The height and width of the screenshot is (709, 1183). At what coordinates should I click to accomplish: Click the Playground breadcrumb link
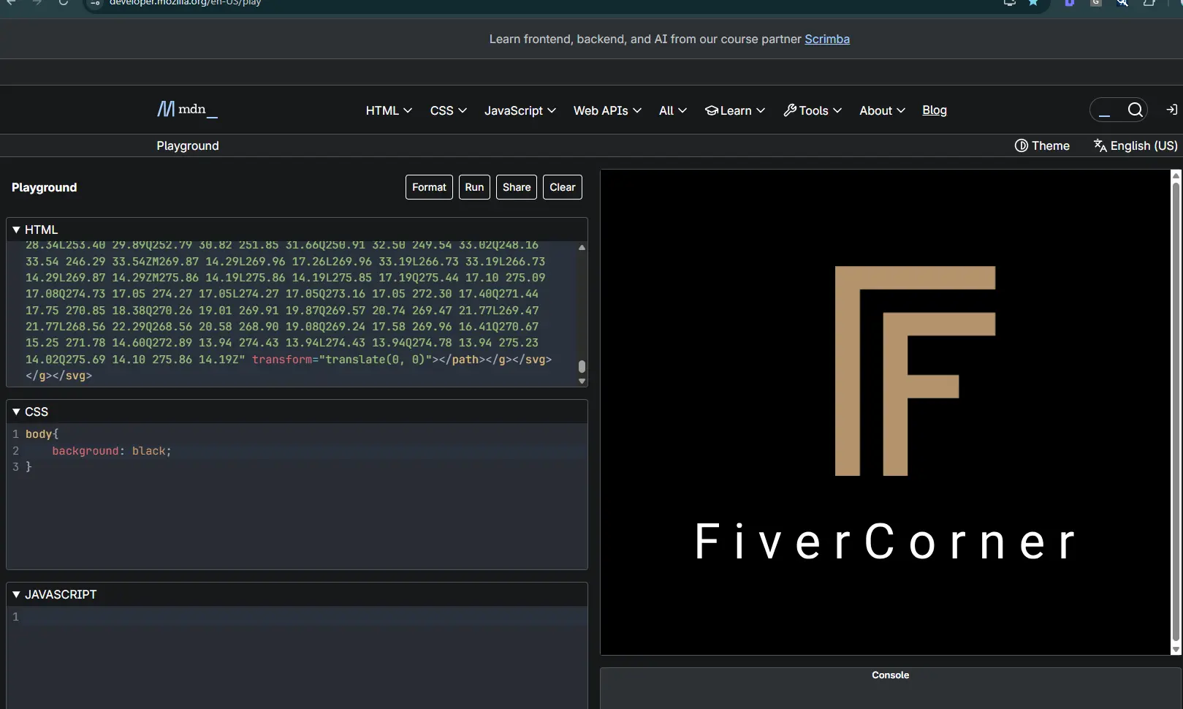pyautogui.click(x=188, y=145)
